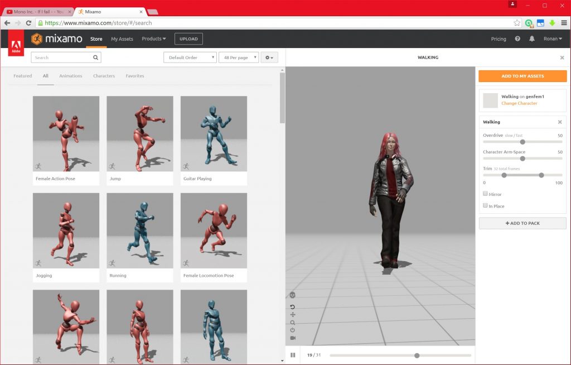Viewport: 571px width, 365px height.
Task: Switch to the Animations tab
Action: [71, 75]
